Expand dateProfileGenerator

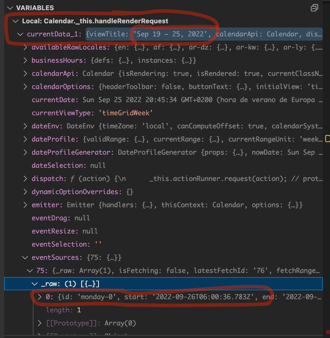click(x=25, y=152)
